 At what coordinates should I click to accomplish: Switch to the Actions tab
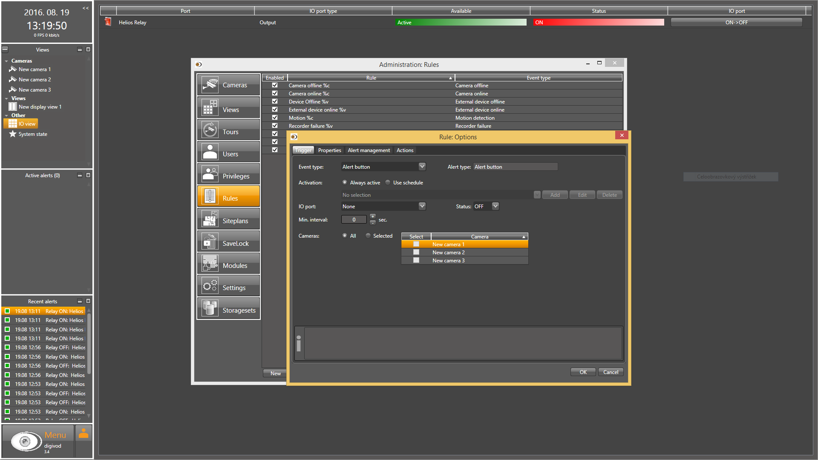pos(405,150)
